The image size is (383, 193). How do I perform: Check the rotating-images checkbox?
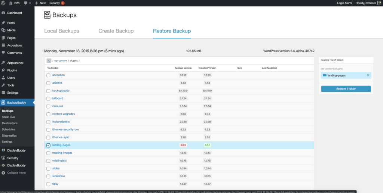(x=48, y=153)
